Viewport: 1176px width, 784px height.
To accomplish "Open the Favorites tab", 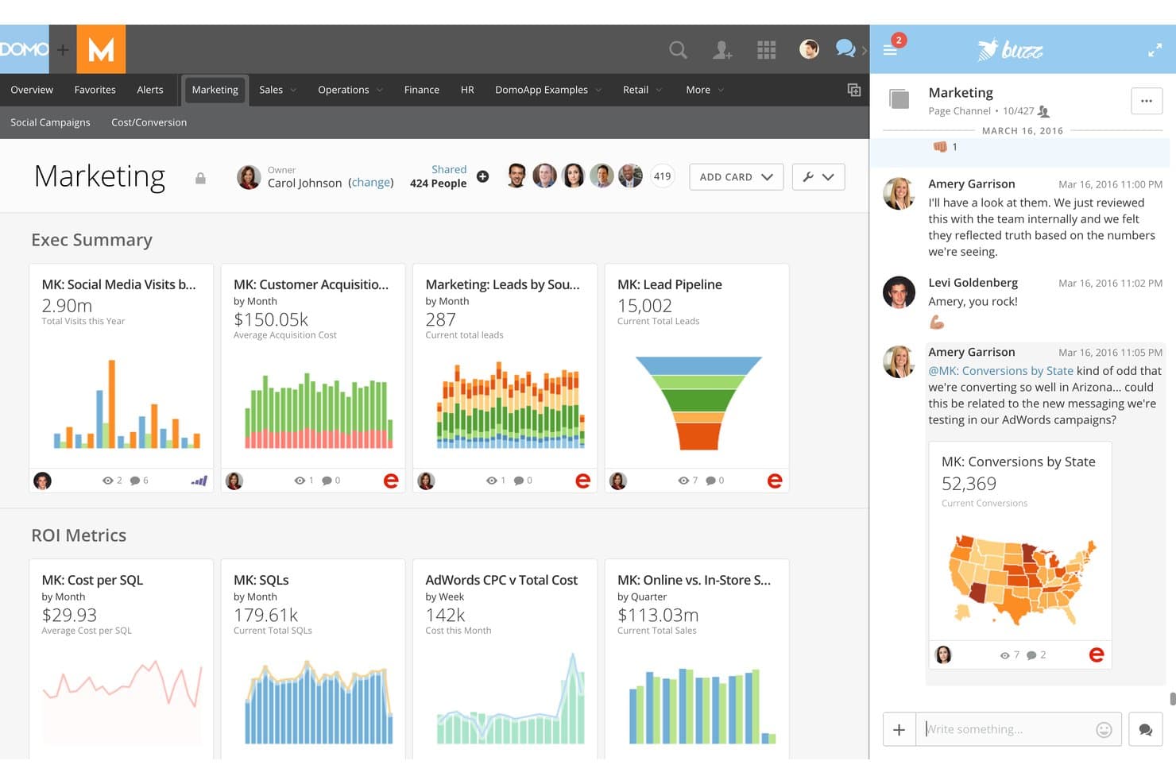I will point(95,90).
